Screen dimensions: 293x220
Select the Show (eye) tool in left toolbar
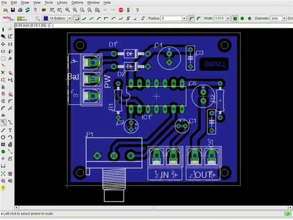[x=10, y=30]
